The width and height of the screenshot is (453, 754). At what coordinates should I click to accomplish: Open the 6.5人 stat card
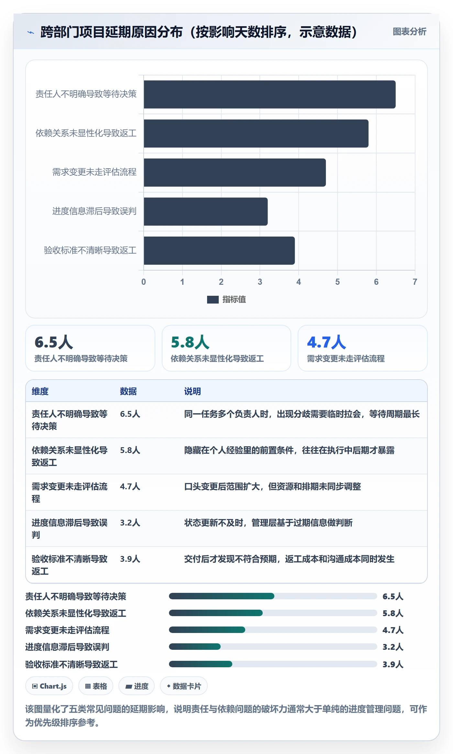pyautogui.click(x=90, y=348)
